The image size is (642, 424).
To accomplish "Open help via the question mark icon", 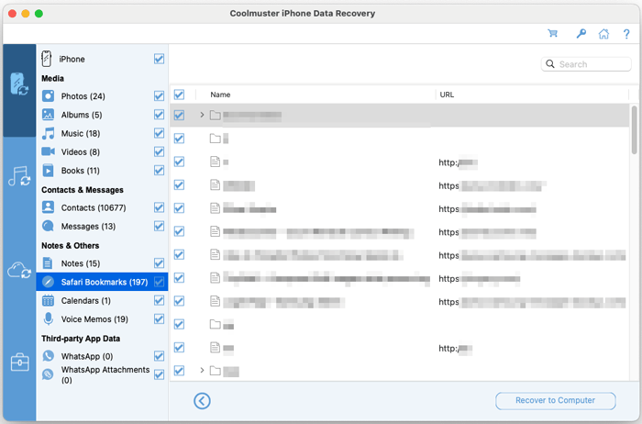I will [626, 34].
